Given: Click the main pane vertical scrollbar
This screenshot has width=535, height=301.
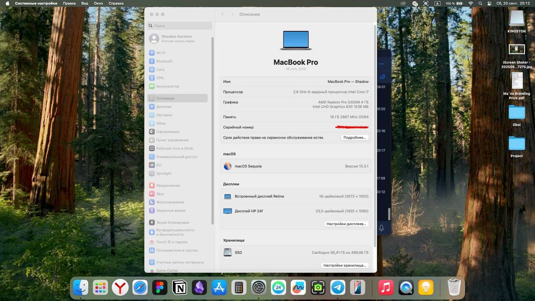Looking at the screenshot, I should click(x=375, y=136).
